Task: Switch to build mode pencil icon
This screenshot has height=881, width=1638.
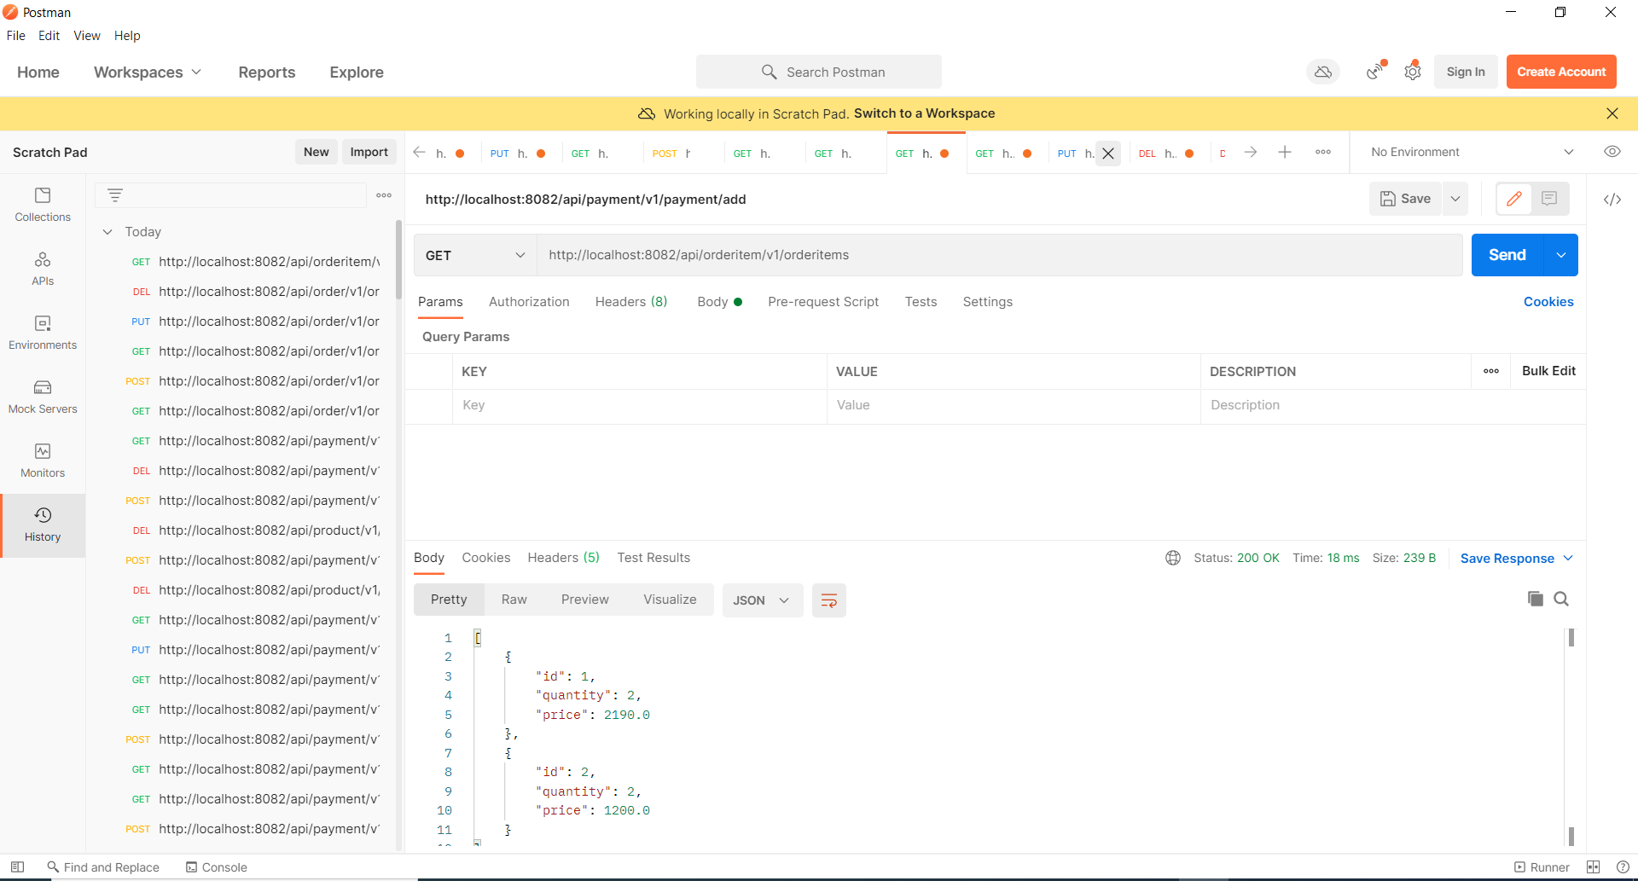Action: point(1514,199)
